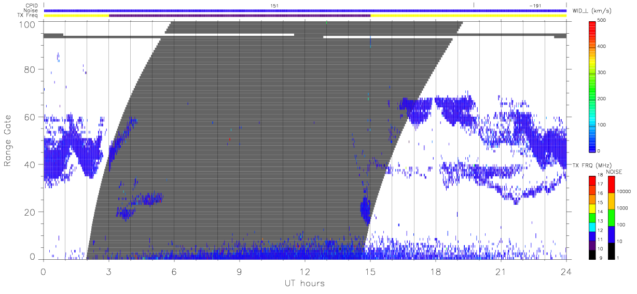Click the 10000 tick on the NOISE legend
637x294 pixels.
(x=624, y=191)
